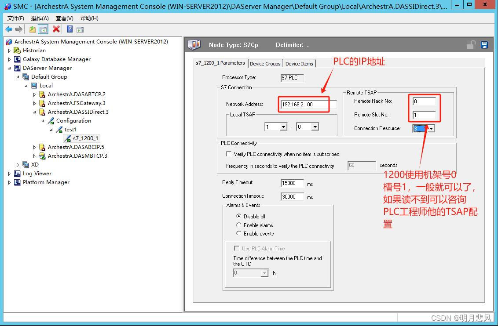The height and width of the screenshot is (326, 498).
Task: Toggle the show/hide console tree toolbar icon
Action: click(x=42, y=29)
